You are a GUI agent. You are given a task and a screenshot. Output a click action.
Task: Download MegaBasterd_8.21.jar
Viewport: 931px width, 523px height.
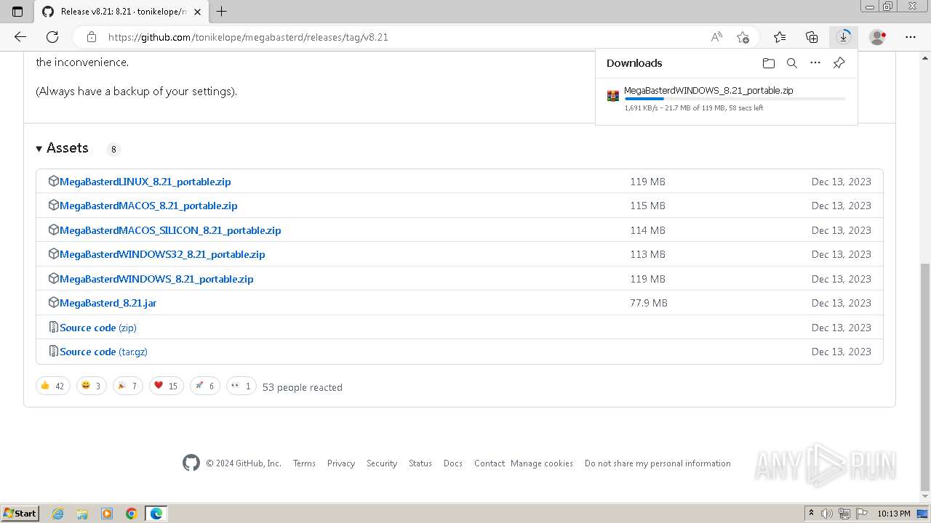tap(108, 303)
